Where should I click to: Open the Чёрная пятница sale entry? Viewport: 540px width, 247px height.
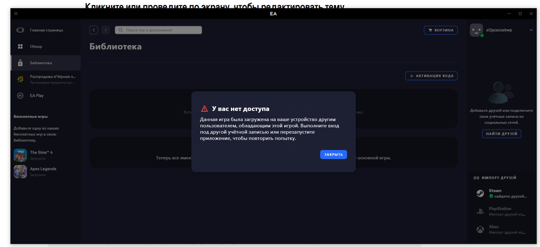pyautogui.click(x=52, y=79)
